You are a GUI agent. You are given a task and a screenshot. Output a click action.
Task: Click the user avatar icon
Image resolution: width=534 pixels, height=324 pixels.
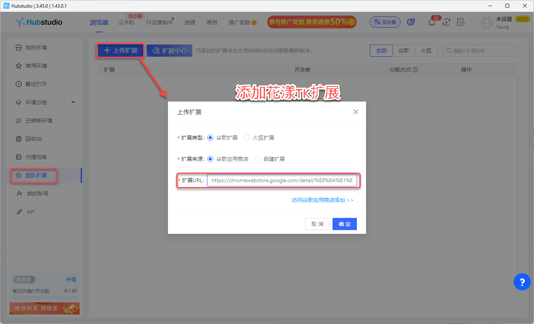click(486, 23)
